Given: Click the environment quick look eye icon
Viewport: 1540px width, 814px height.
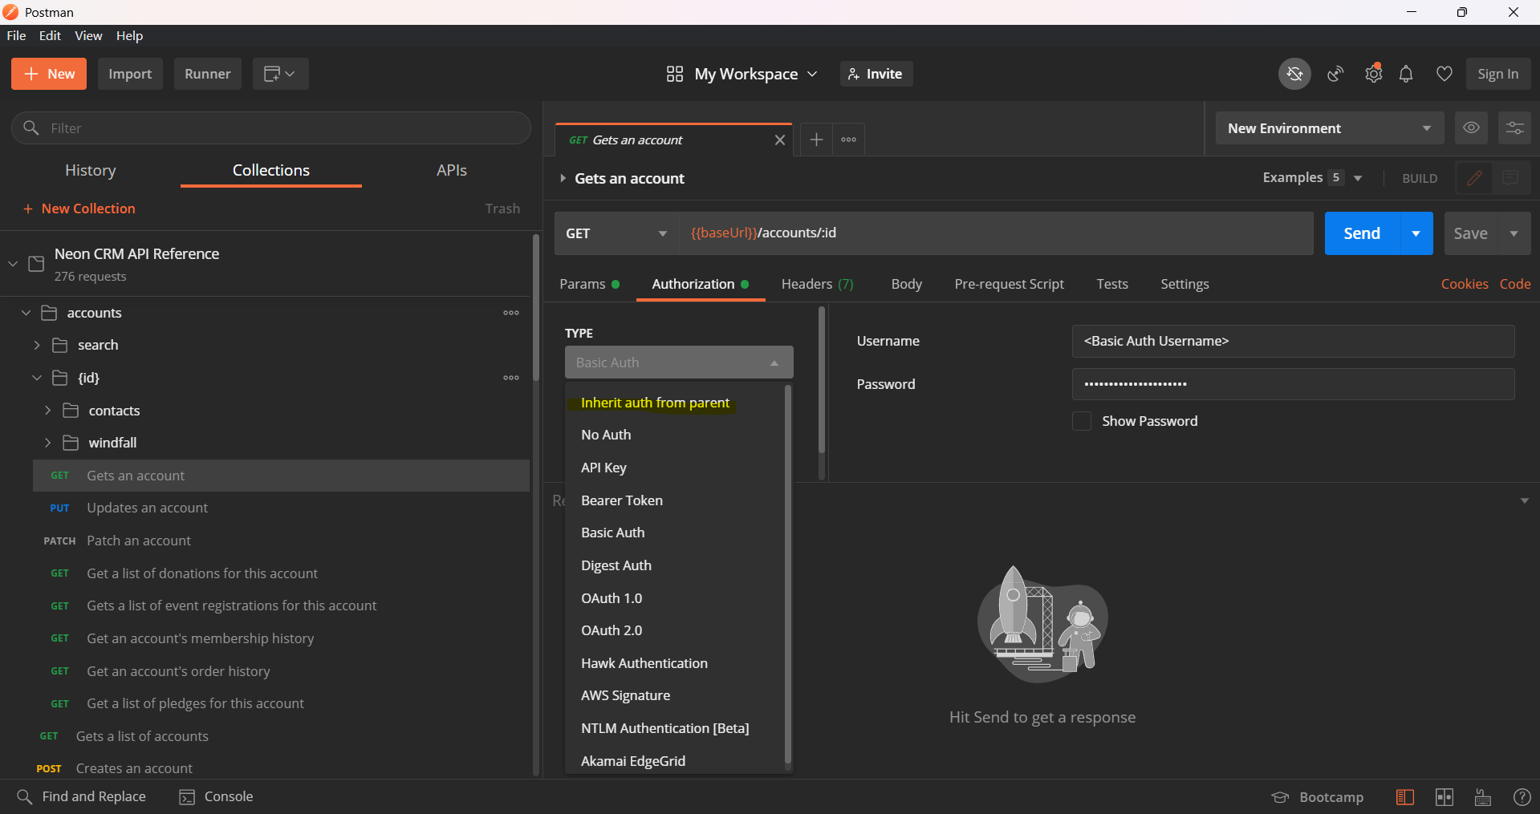Looking at the screenshot, I should pos(1471,128).
